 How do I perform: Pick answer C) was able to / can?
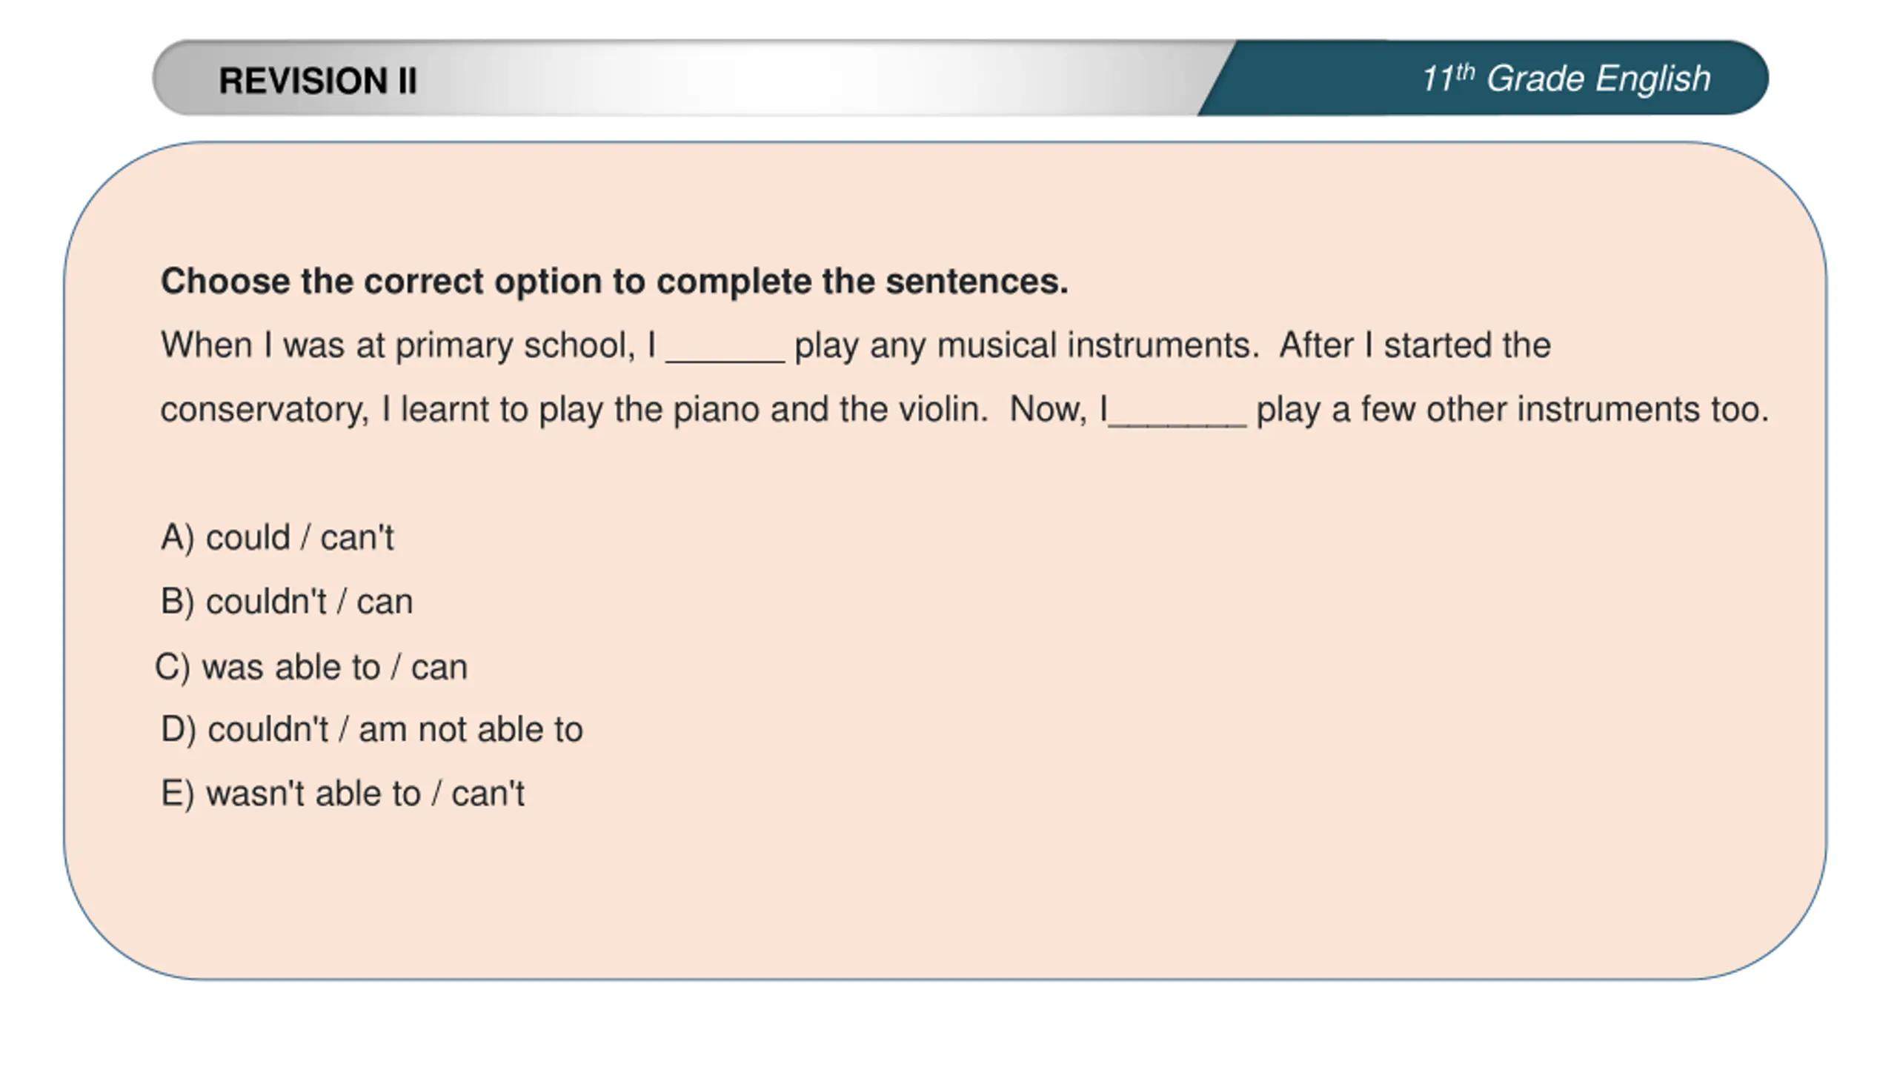point(311,667)
